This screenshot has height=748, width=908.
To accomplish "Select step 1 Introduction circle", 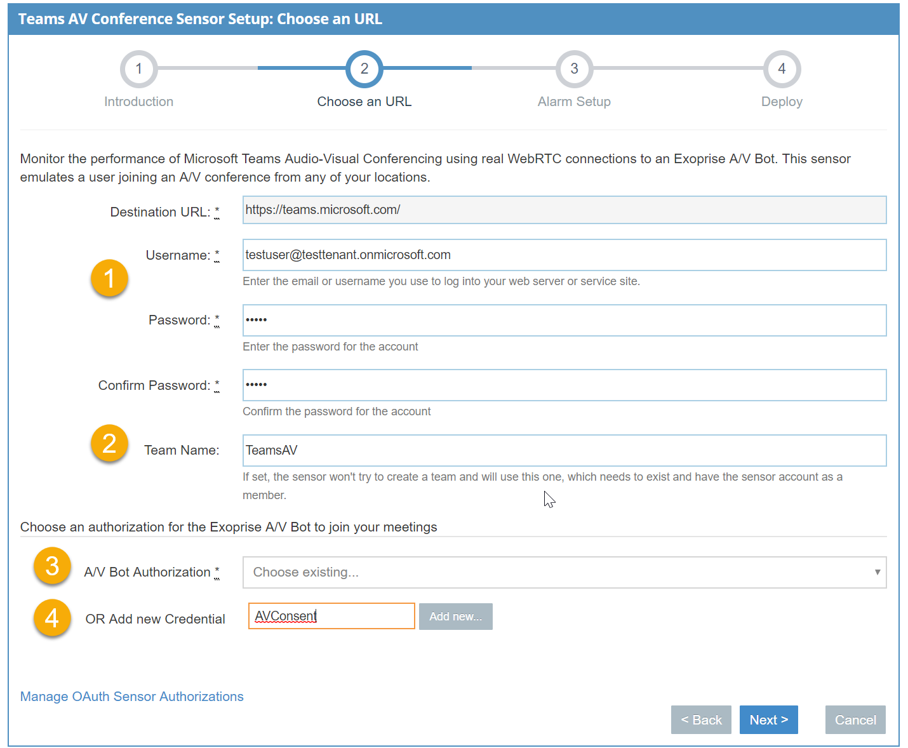I will coord(138,69).
